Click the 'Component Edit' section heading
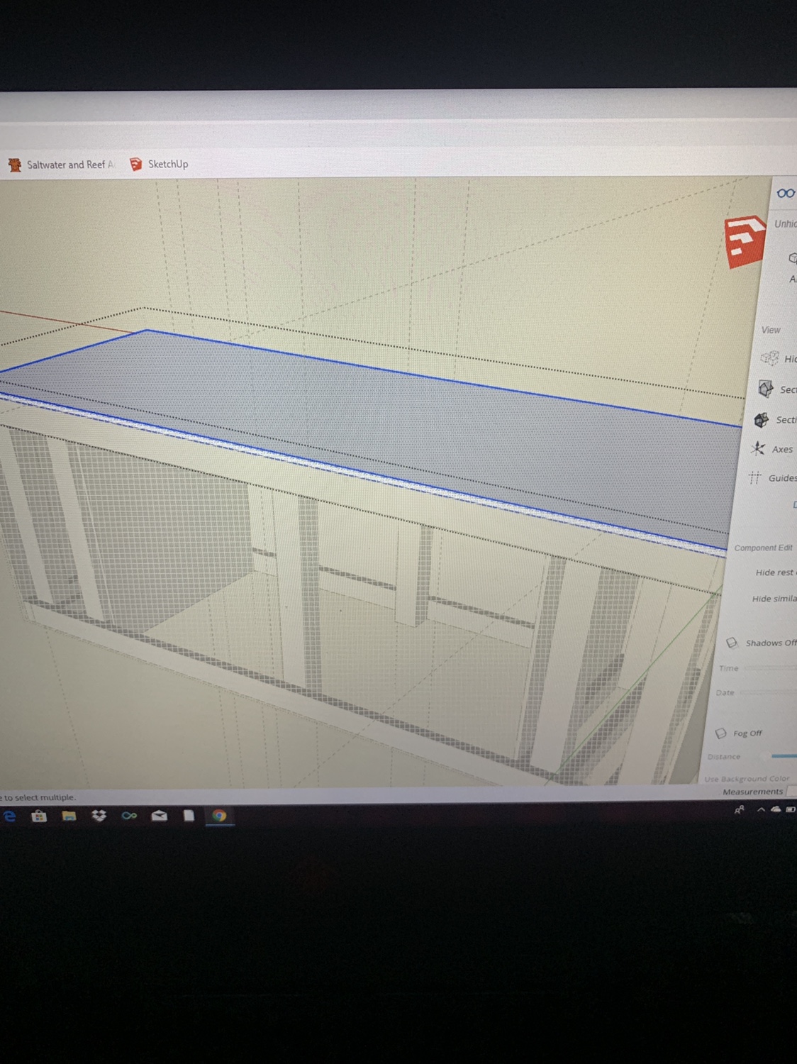The width and height of the screenshot is (797, 1064). pyautogui.click(x=763, y=548)
